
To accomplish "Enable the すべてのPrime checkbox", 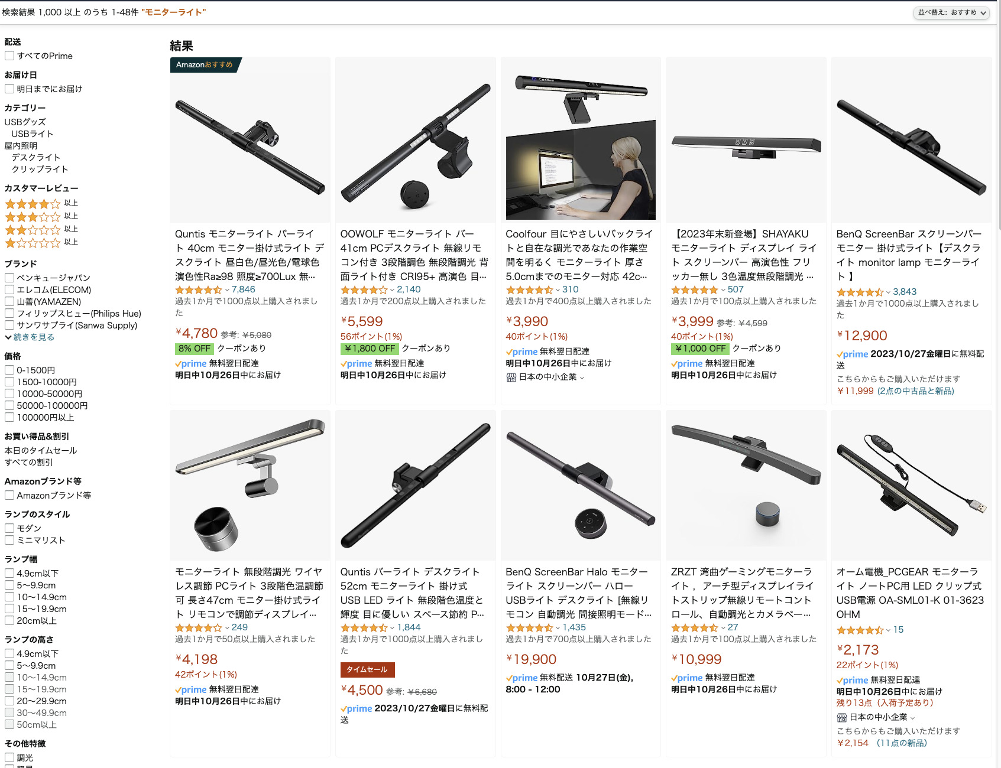I will (x=9, y=56).
